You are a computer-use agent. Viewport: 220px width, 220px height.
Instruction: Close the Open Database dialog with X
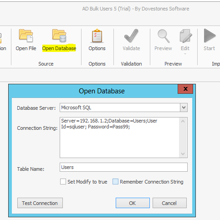(x=185, y=89)
